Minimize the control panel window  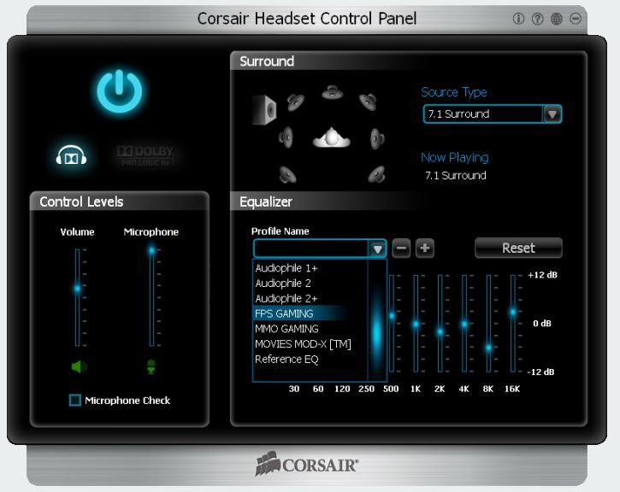pos(576,19)
